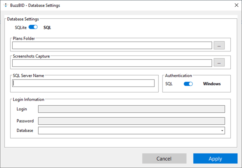Click the Database field label
Viewport: 242px width, 168px height.
[x=25, y=130]
